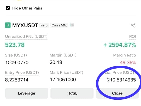Tap the 49.36% margin ratio value

pyautogui.click(x=128, y=63)
